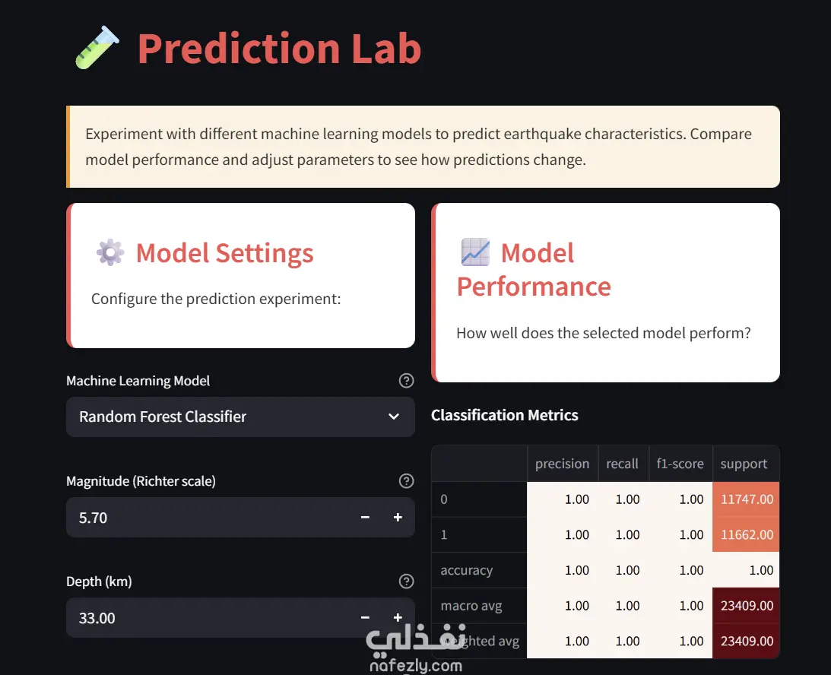
Task: Open the Random Forest Classifier dropdown
Action: tap(228, 417)
